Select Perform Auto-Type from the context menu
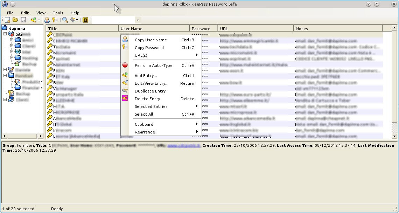This screenshot has height=213, width=399. [153, 65]
